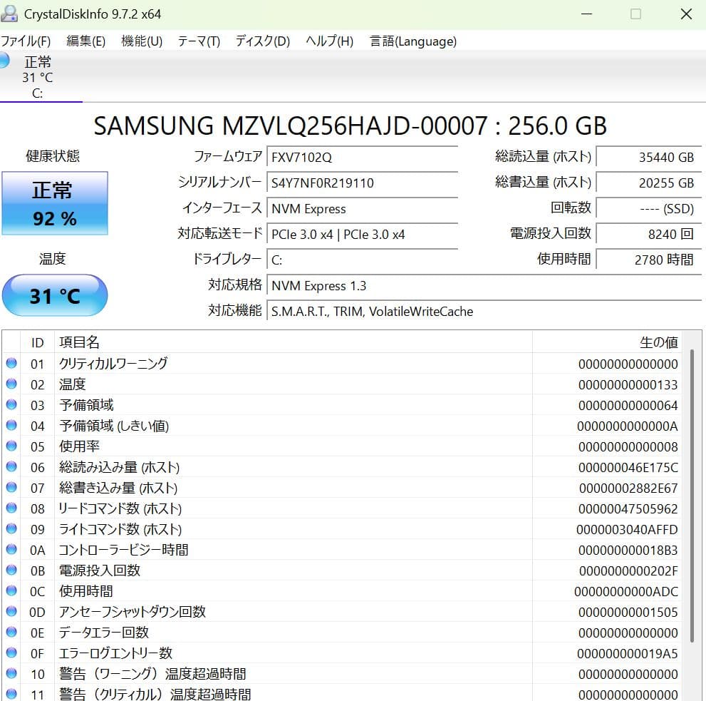Click the indicator dot for 電源投入回数
The image size is (706, 701).
pos(11,570)
